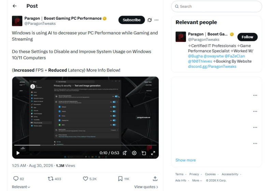Repost using the retweet arrows icon
Viewport: 280px width, 191px height.
[51, 178]
